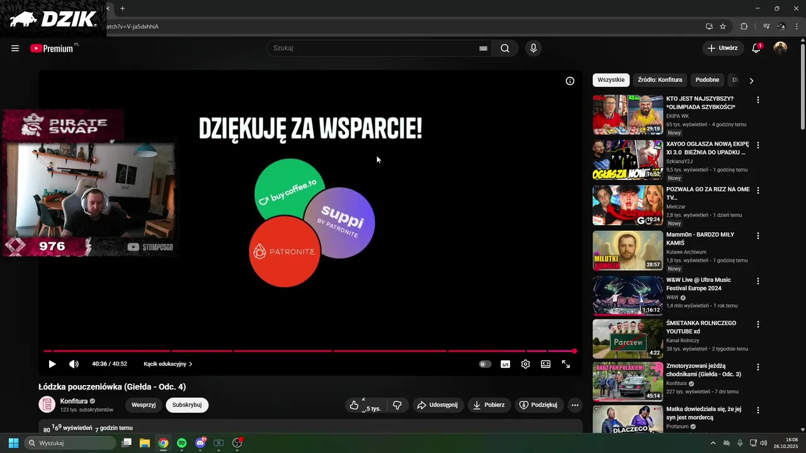This screenshot has height=453, width=806.
Task: Open Windows Start menu
Action: 13,443
